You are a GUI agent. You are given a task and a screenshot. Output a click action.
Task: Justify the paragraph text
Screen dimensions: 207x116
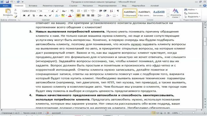click(x=93, y=15)
